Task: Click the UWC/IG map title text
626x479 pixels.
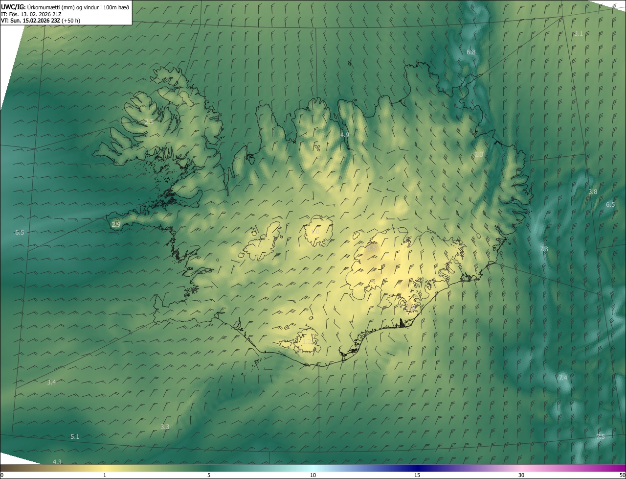Action: [14, 7]
